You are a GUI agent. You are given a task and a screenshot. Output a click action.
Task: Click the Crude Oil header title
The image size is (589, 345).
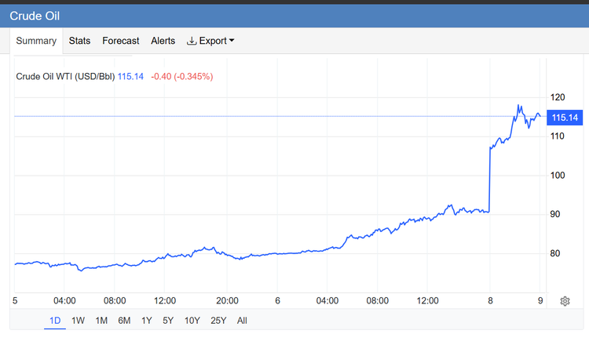click(x=34, y=16)
